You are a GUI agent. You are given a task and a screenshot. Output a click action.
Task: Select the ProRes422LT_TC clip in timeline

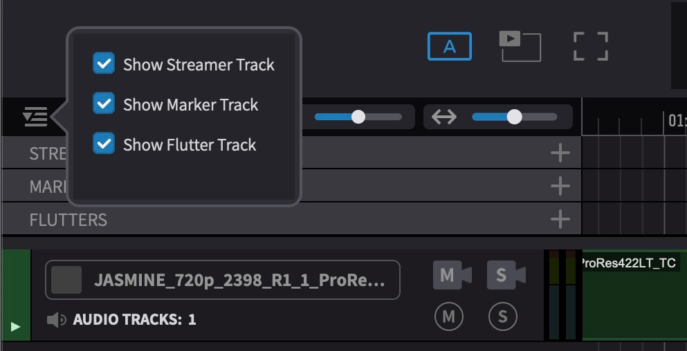tap(634, 296)
